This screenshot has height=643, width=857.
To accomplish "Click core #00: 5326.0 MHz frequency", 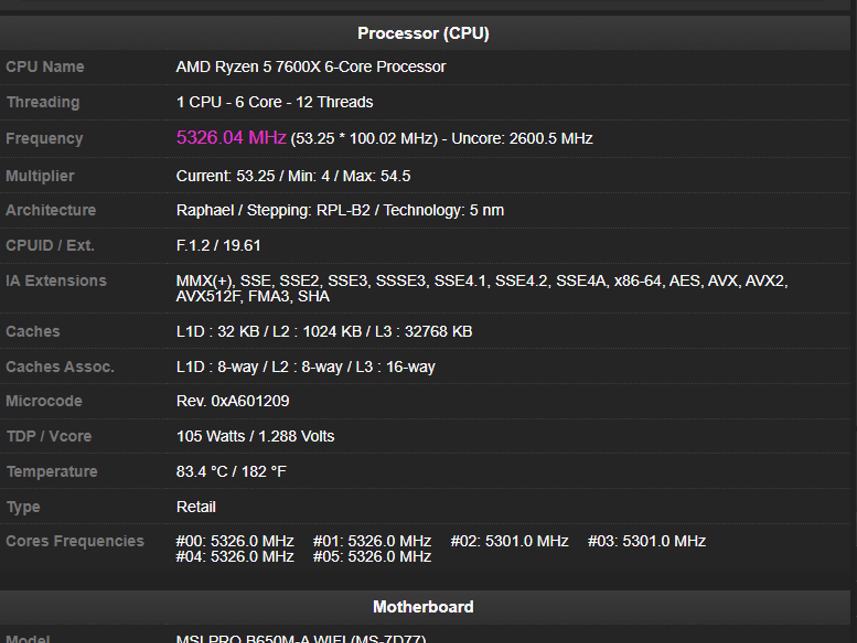I will (x=235, y=541).
